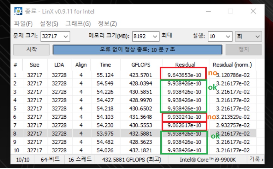The image size is (273, 169).
Task: Select GFLOPS value 428.0394
Action: click(x=140, y=83)
